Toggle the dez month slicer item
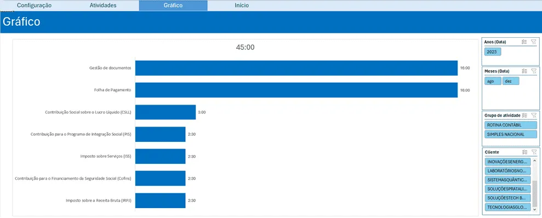This screenshot has height=218, width=542. click(x=511, y=81)
